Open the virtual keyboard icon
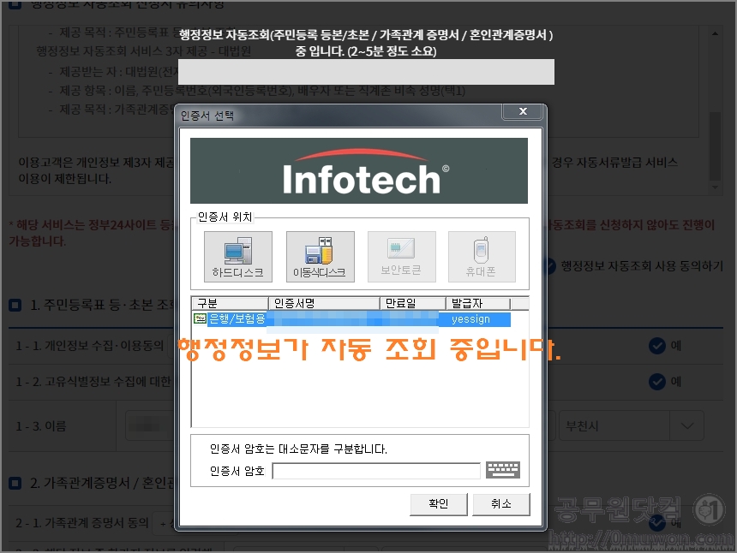The width and height of the screenshot is (737, 553). 503,469
